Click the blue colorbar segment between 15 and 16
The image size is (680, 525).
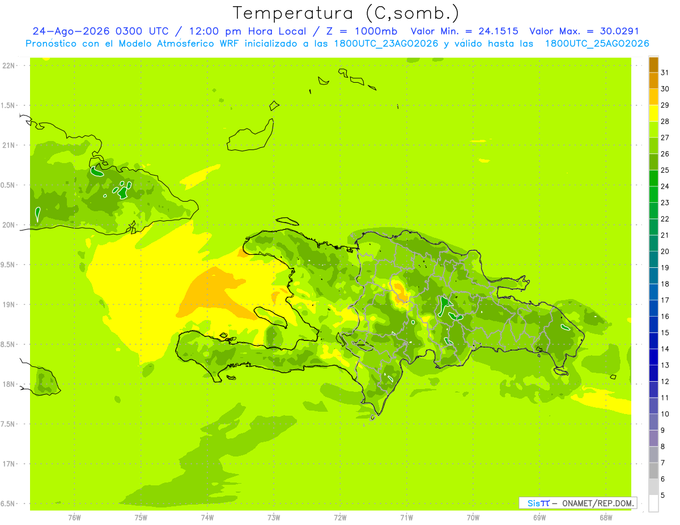coord(653,325)
